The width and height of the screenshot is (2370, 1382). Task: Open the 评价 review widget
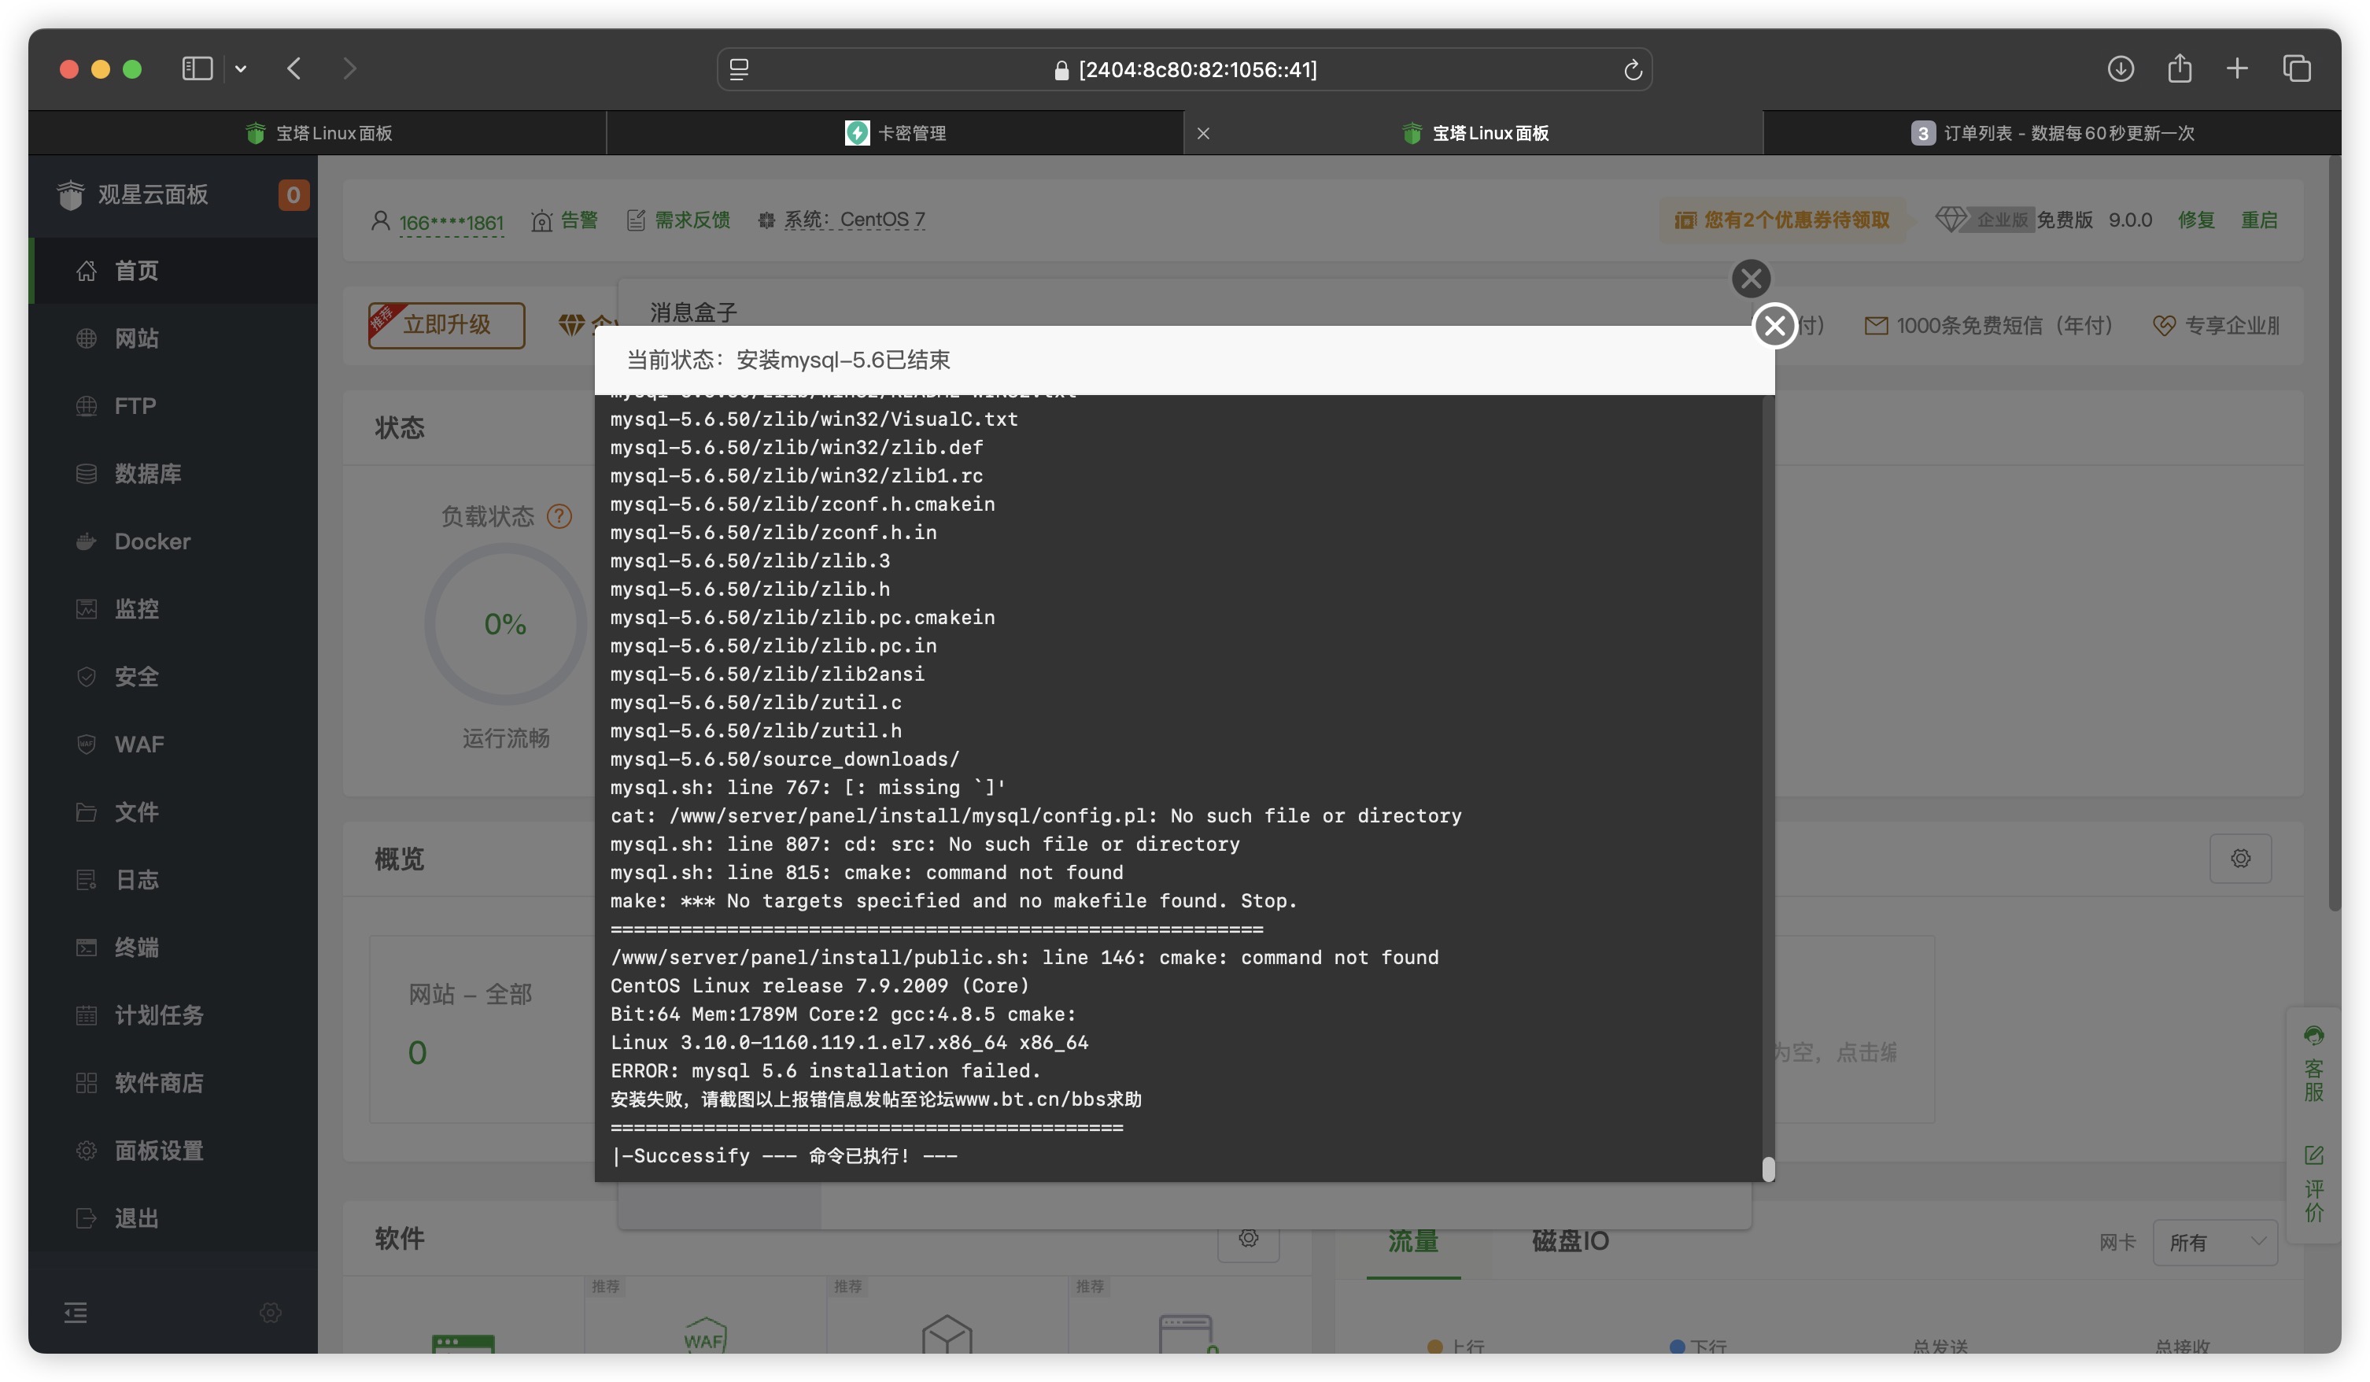[2313, 1184]
